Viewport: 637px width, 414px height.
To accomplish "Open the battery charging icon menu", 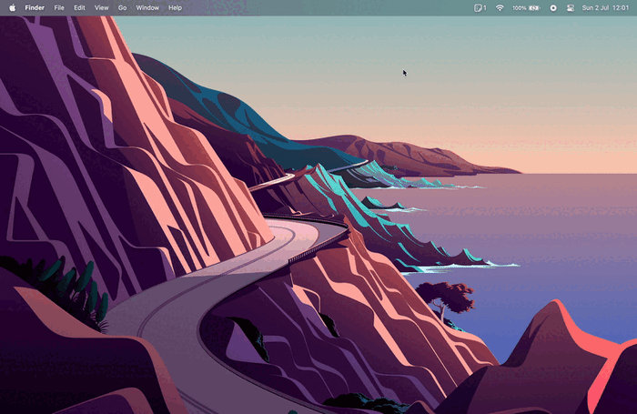I will pos(534,7).
